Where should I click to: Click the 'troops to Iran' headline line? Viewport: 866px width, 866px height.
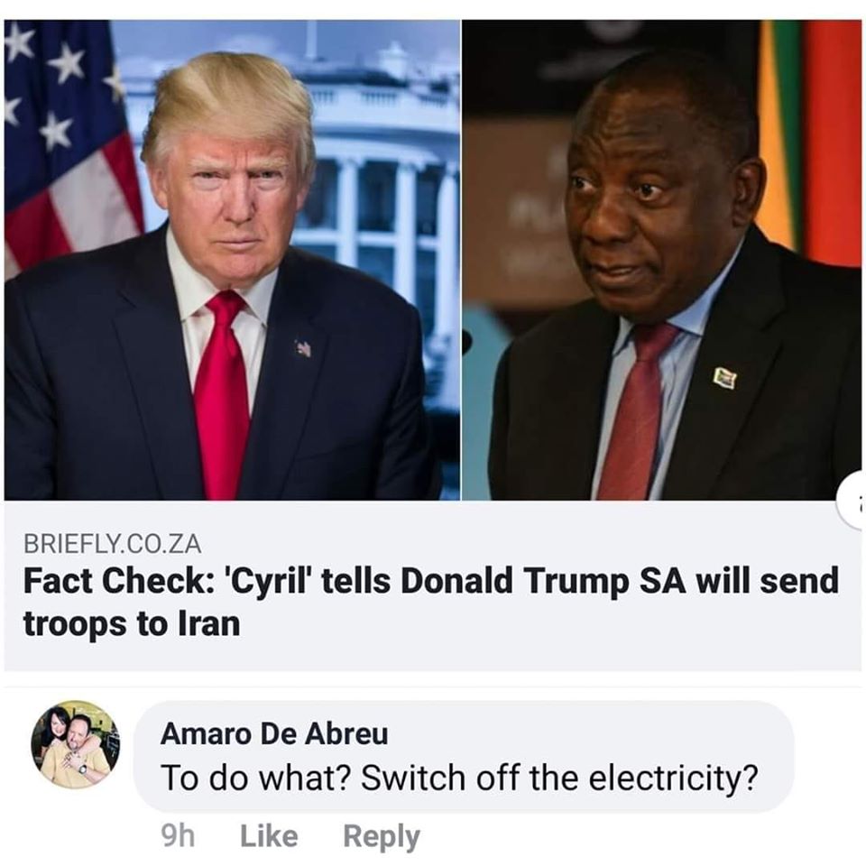132,624
